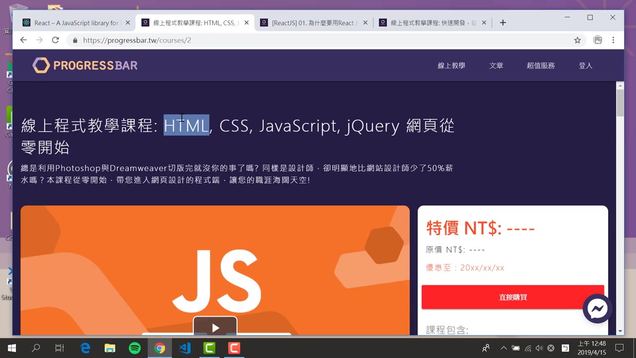The width and height of the screenshot is (636, 358).
Task: Open Task View on the taskbar
Action: [x=60, y=348]
